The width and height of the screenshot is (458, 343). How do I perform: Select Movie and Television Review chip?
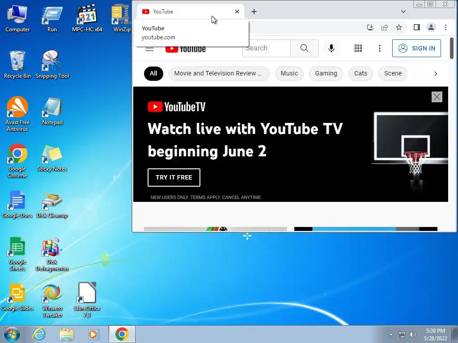(x=219, y=74)
